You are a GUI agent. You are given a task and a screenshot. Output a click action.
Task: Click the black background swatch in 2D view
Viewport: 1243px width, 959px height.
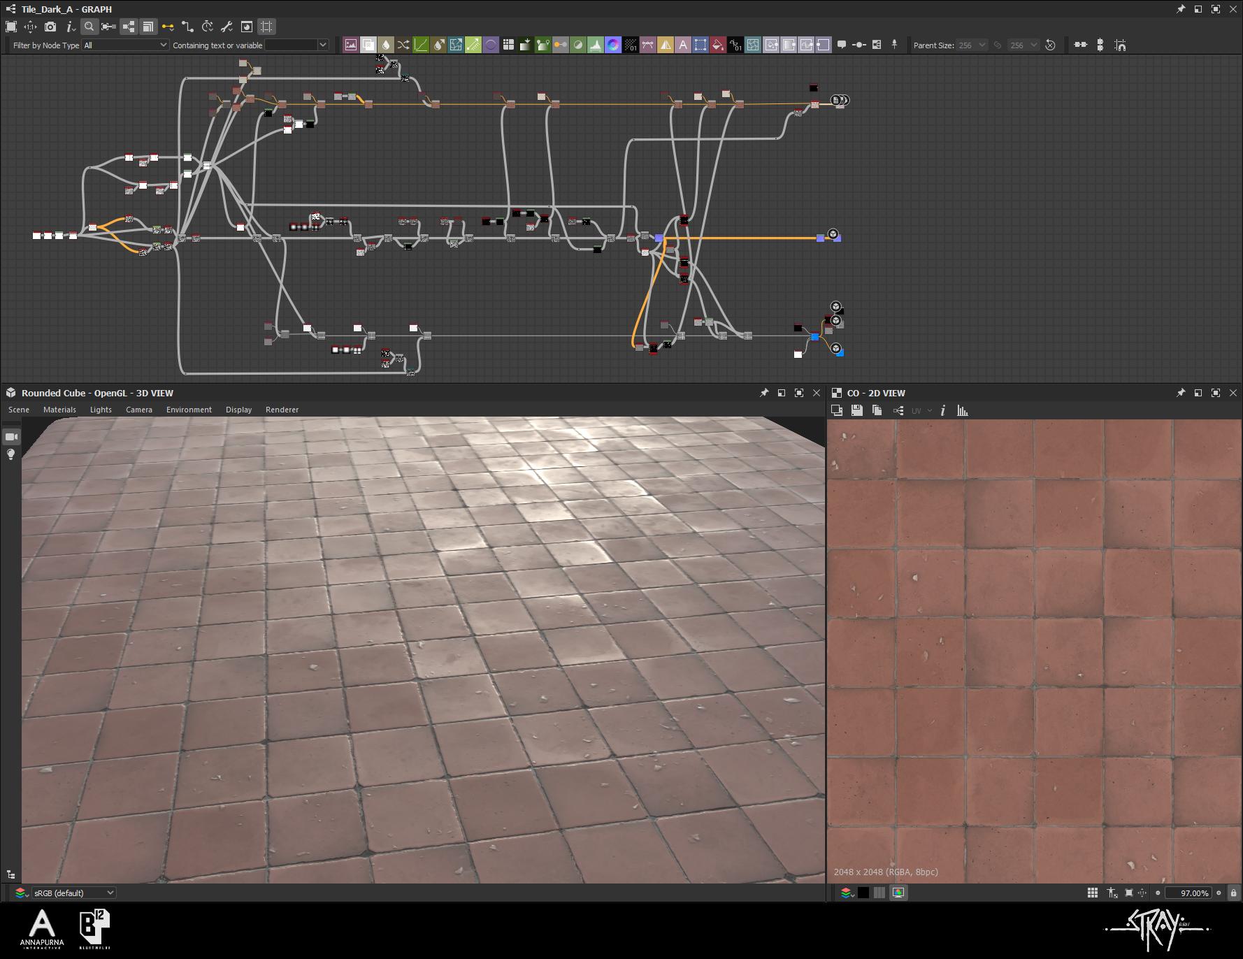click(863, 893)
